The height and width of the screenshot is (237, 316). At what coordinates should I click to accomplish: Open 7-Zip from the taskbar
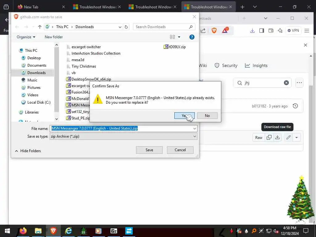click(x=114, y=231)
